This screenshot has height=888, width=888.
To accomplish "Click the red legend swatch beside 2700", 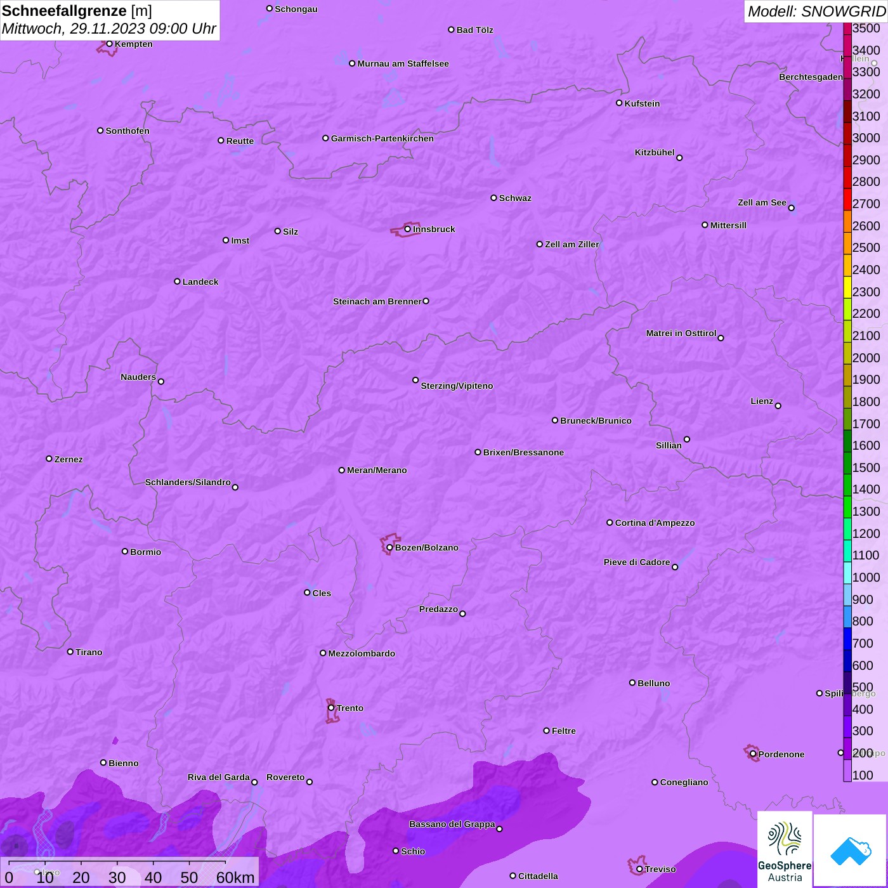I will [x=847, y=199].
